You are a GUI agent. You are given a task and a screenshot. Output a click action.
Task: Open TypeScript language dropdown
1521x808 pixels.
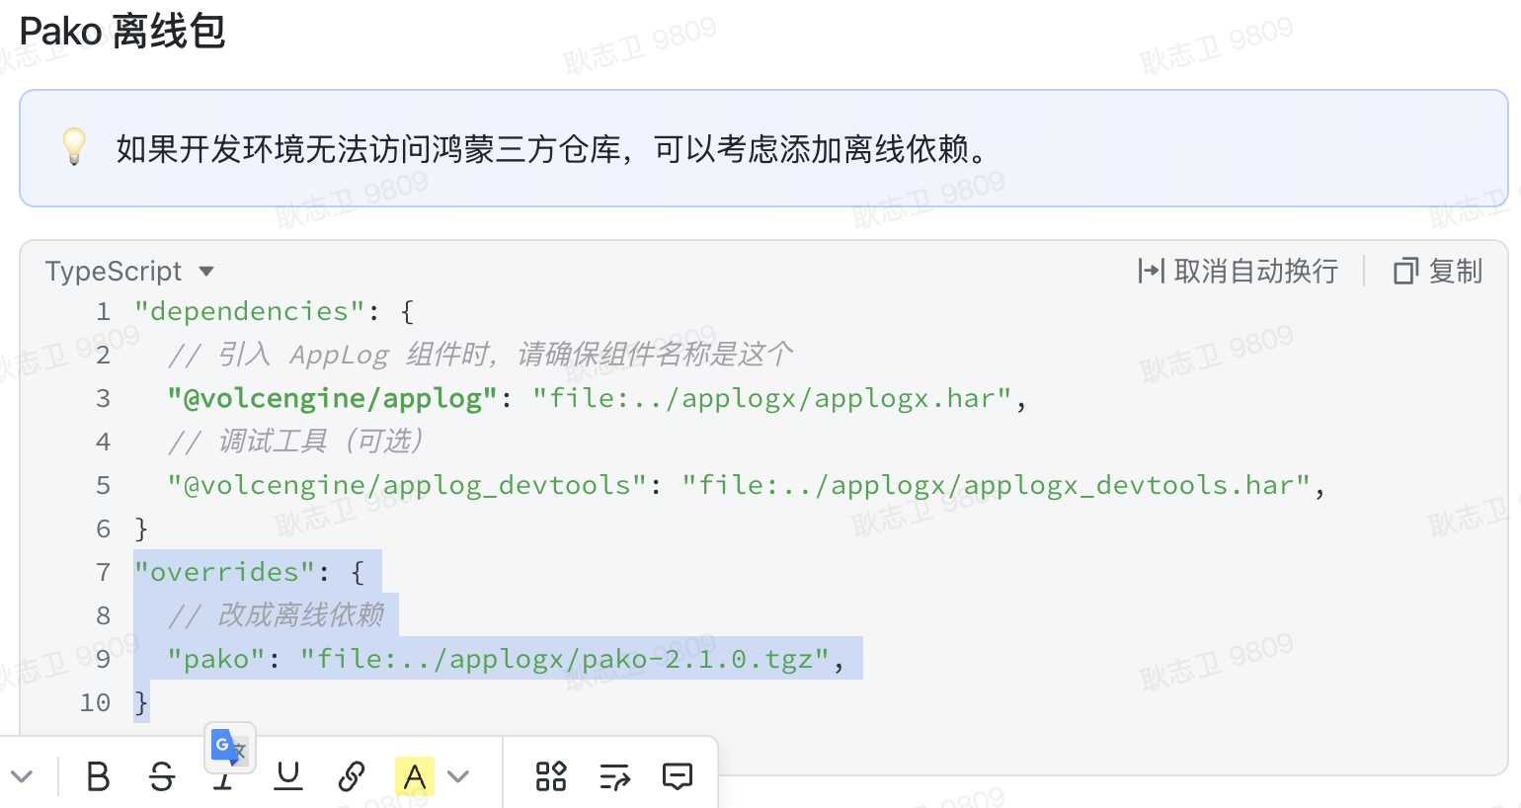[x=129, y=271]
